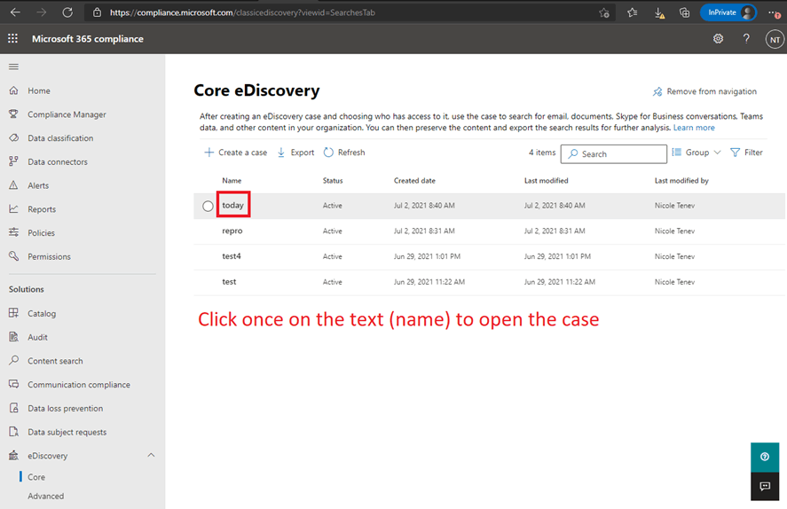
Task: Click the case Search field
Action: tap(614, 154)
